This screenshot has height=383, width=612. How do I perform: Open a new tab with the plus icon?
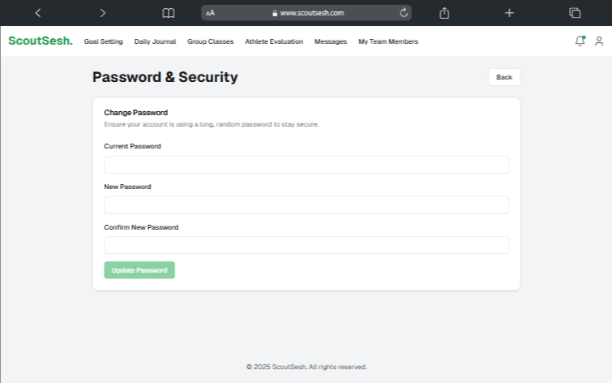coord(509,13)
